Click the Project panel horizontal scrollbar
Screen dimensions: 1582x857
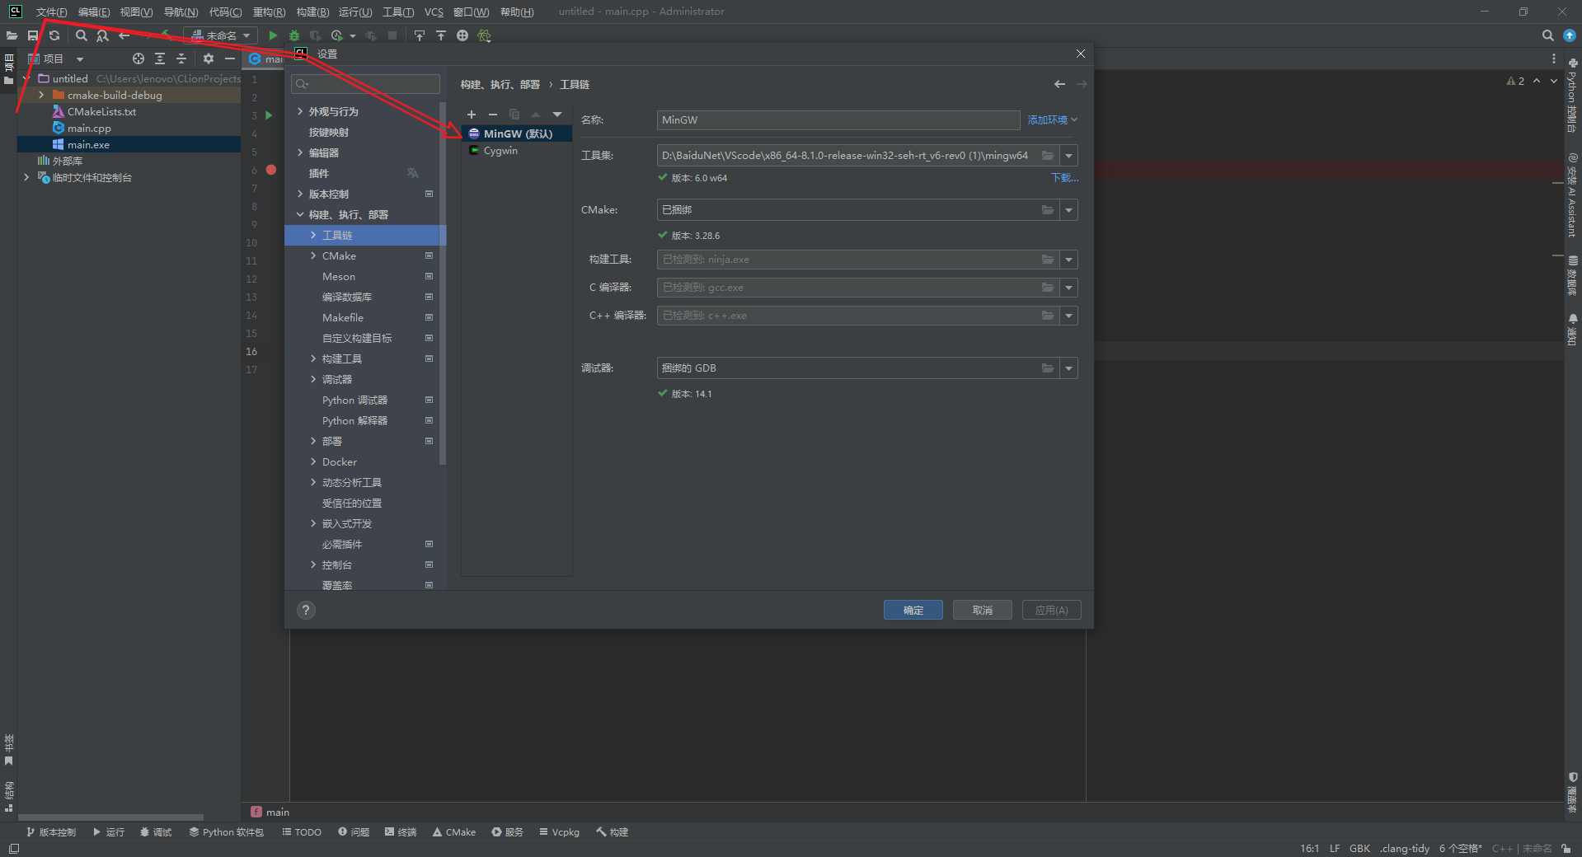[x=110, y=817]
